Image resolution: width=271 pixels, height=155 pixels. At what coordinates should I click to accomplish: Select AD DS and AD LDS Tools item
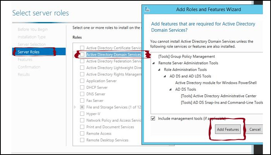coord(190,76)
